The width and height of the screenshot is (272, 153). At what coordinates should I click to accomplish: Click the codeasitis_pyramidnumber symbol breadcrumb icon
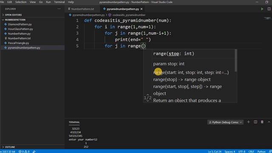(x=110, y=15)
